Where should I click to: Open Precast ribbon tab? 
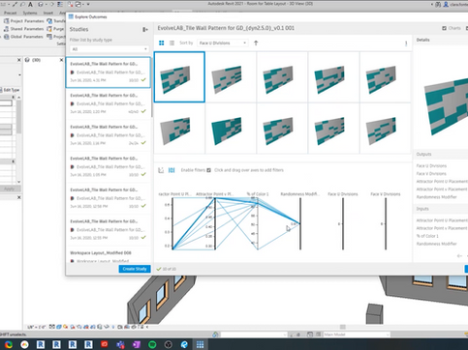10,13
